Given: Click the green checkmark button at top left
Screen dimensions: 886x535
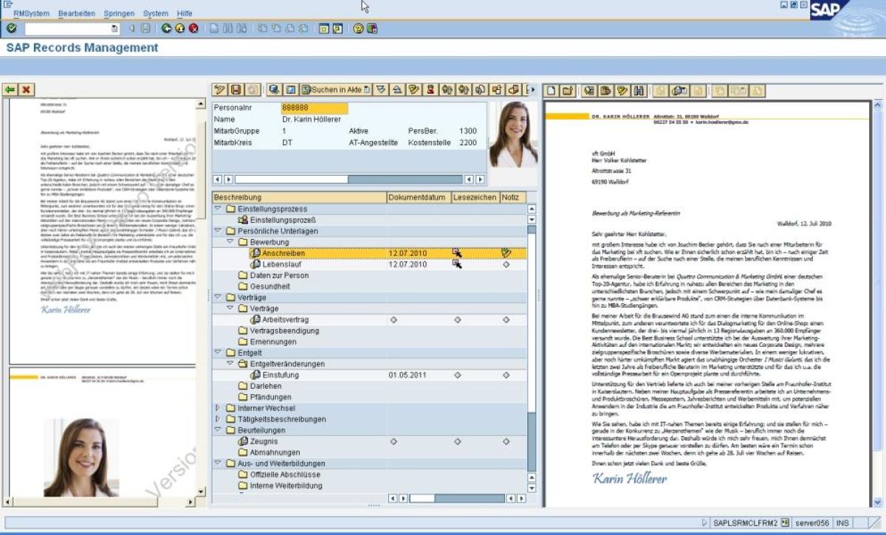Looking at the screenshot, I should point(10,28).
